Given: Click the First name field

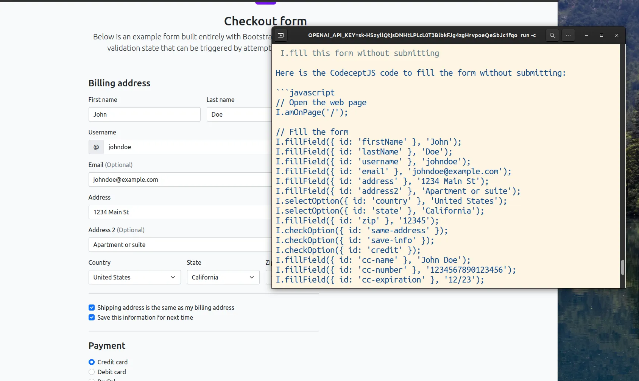Looking at the screenshot, I should 144,114.
